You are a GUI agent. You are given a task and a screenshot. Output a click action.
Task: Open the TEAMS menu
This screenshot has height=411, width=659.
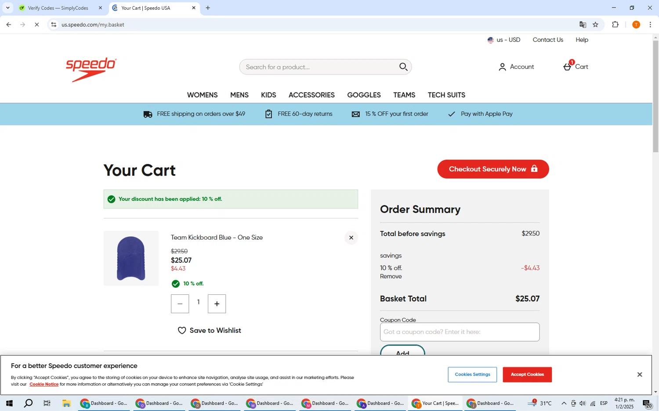click(x=404, y=95)
